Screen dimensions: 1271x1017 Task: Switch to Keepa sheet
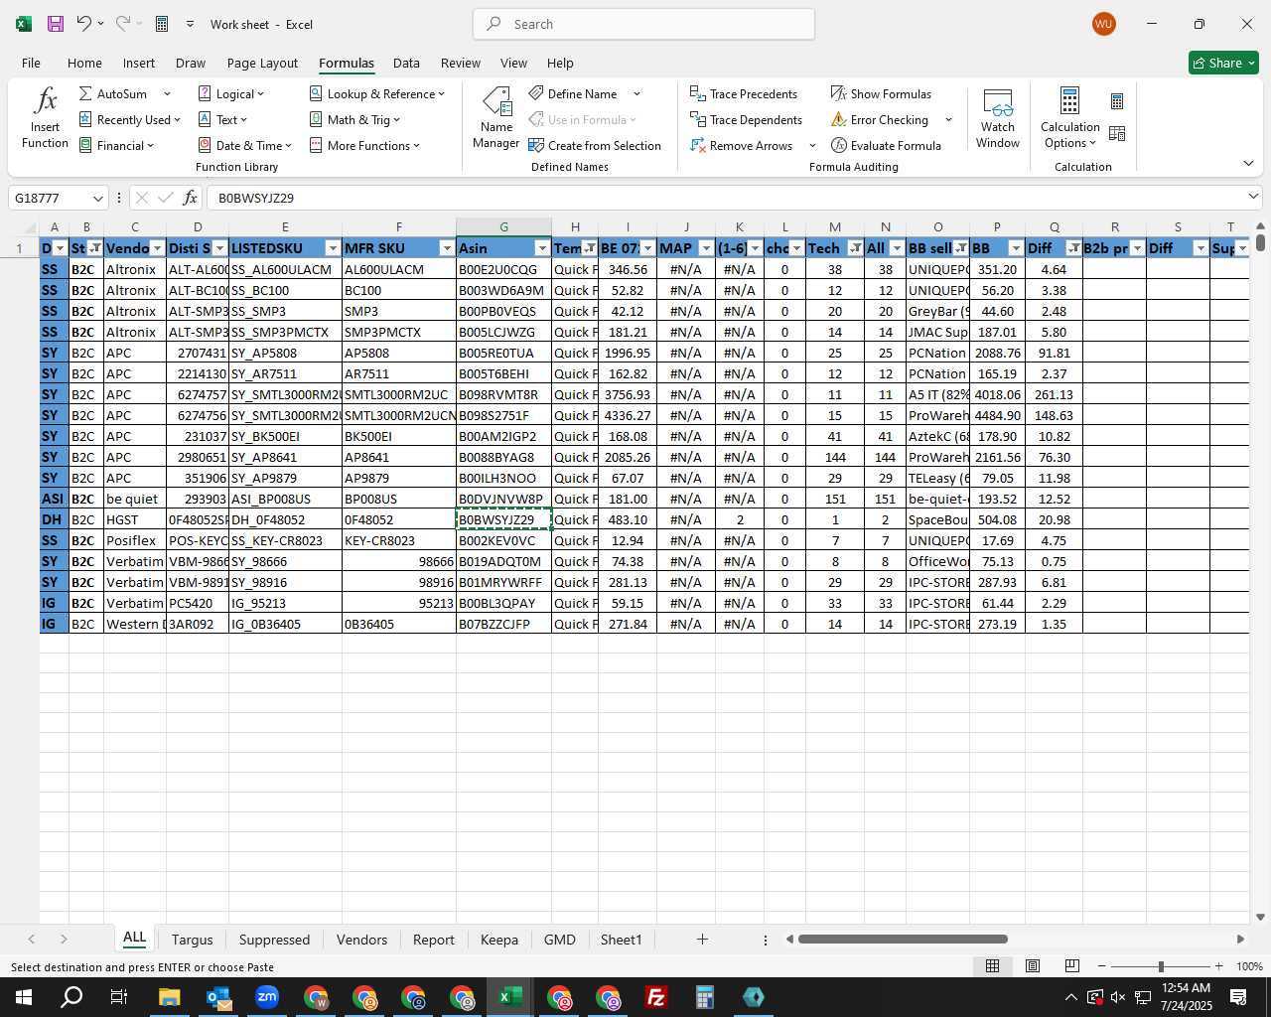point(499,940)
